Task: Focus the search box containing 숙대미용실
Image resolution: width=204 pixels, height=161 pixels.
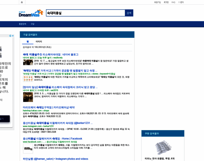Action: point(85,13)
